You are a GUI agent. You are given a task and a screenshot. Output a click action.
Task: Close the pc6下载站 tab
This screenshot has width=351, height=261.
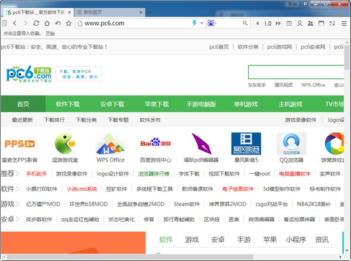coord(70,12)
